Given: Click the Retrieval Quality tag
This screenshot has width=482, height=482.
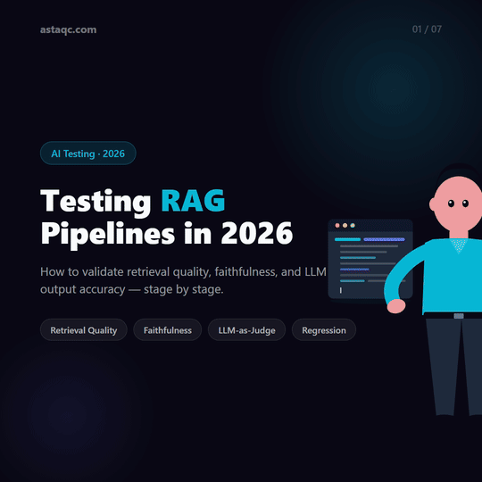Looking at the screenshot, I should [x=84, y=330].
